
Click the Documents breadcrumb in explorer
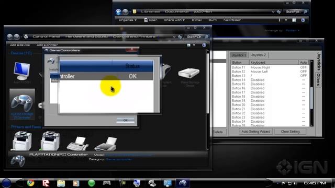pyautogui.click(x=177, y=11)
